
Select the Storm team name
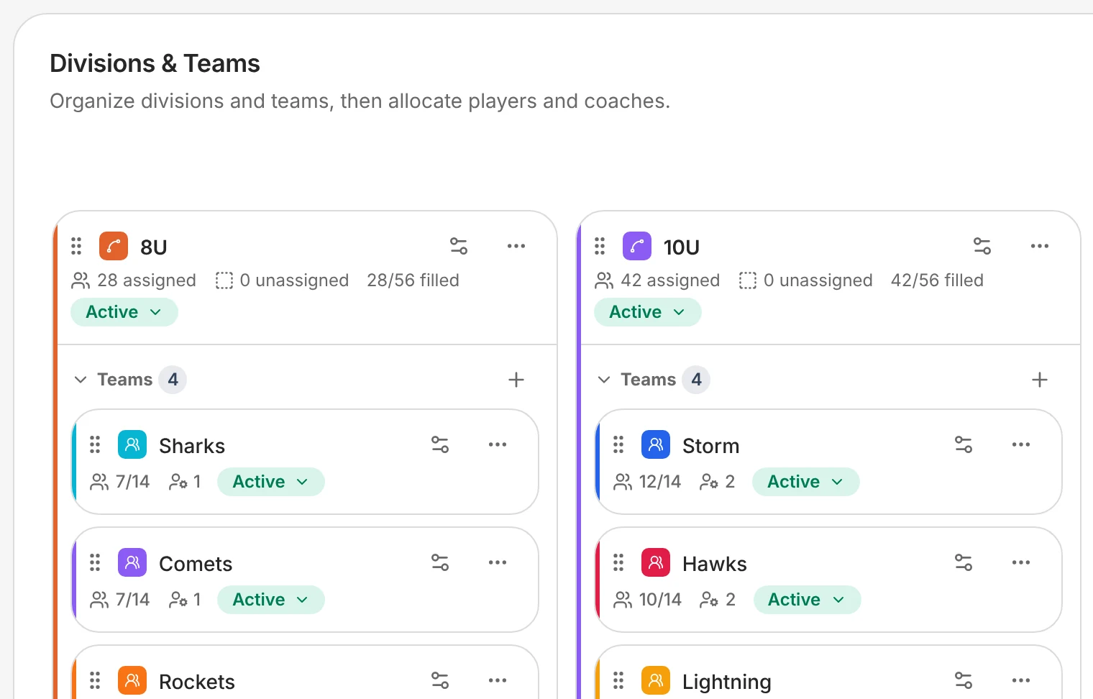pos(710,446)
